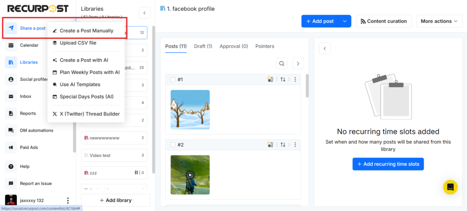Collapse the Libraries panel with chevron
Screen dimensions: 467x211
click(x=145, y=13)
